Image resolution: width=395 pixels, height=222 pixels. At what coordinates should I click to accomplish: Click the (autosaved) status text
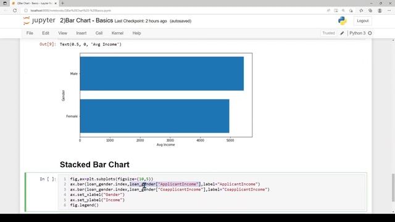[x=181, y=21]
